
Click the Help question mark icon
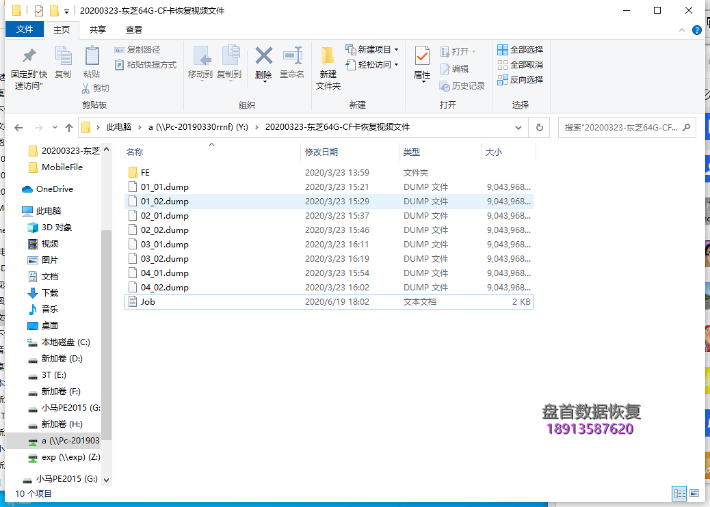point(697,30)
